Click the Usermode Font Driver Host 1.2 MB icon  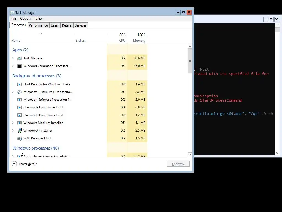(x=20, y=115)
